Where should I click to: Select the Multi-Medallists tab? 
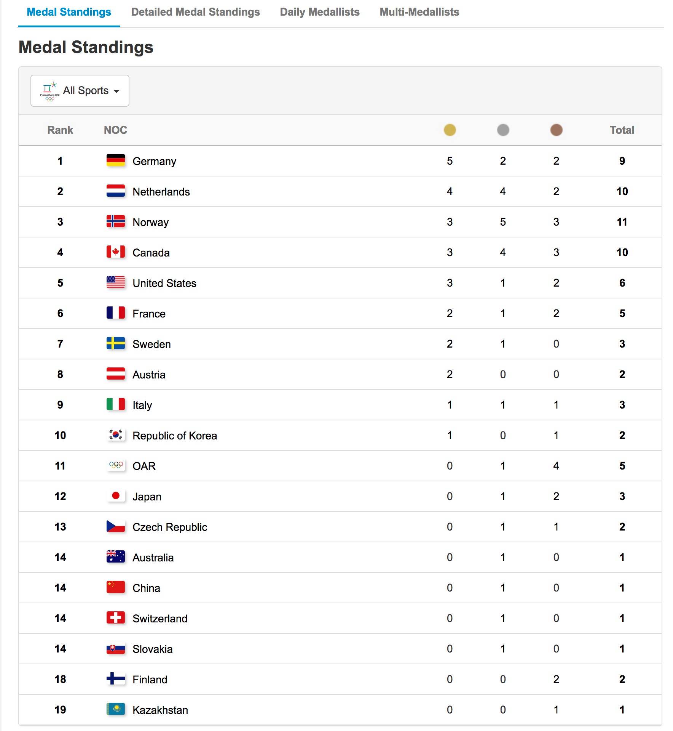click(x=419, y=12)
